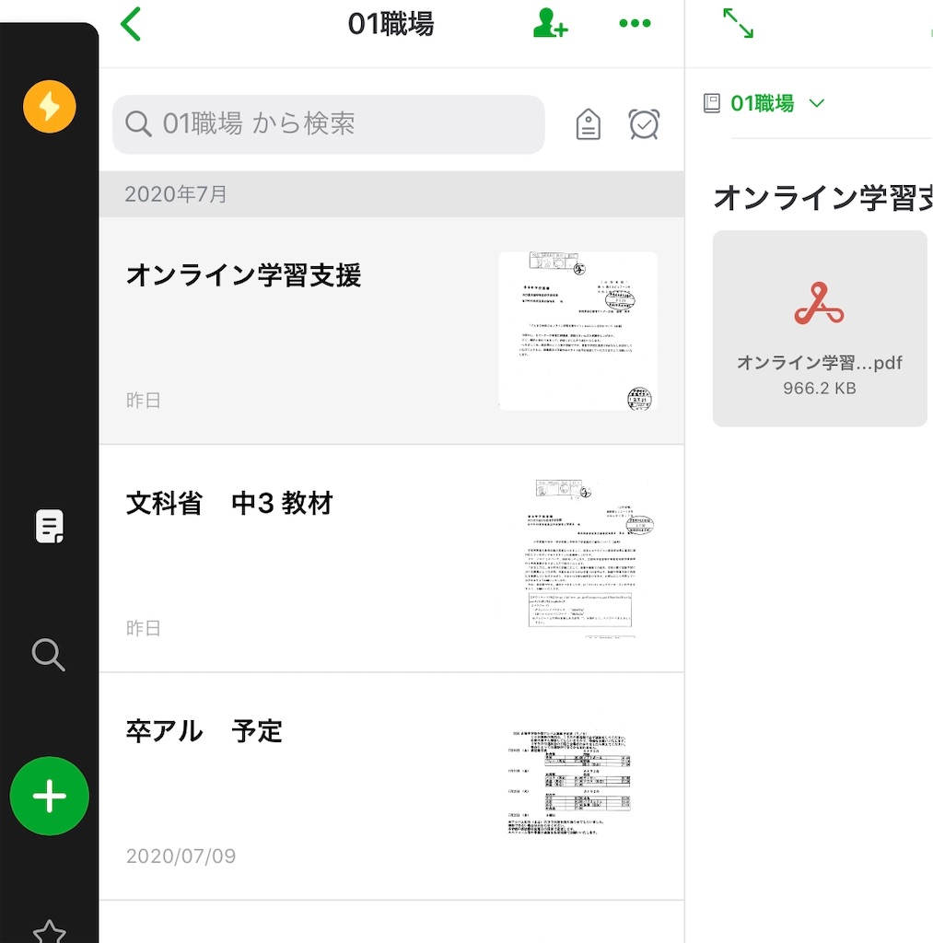Click the 01職場 title in header
This screenshot has height=943, width=933.
click(391, 24)
